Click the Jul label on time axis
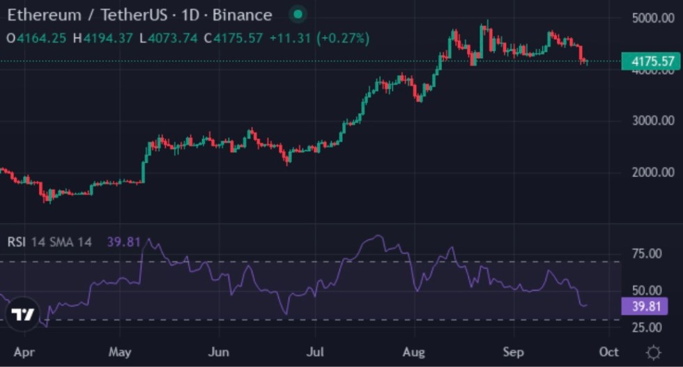Viewport: 683px width, 367px height. (x=315, y=352)
